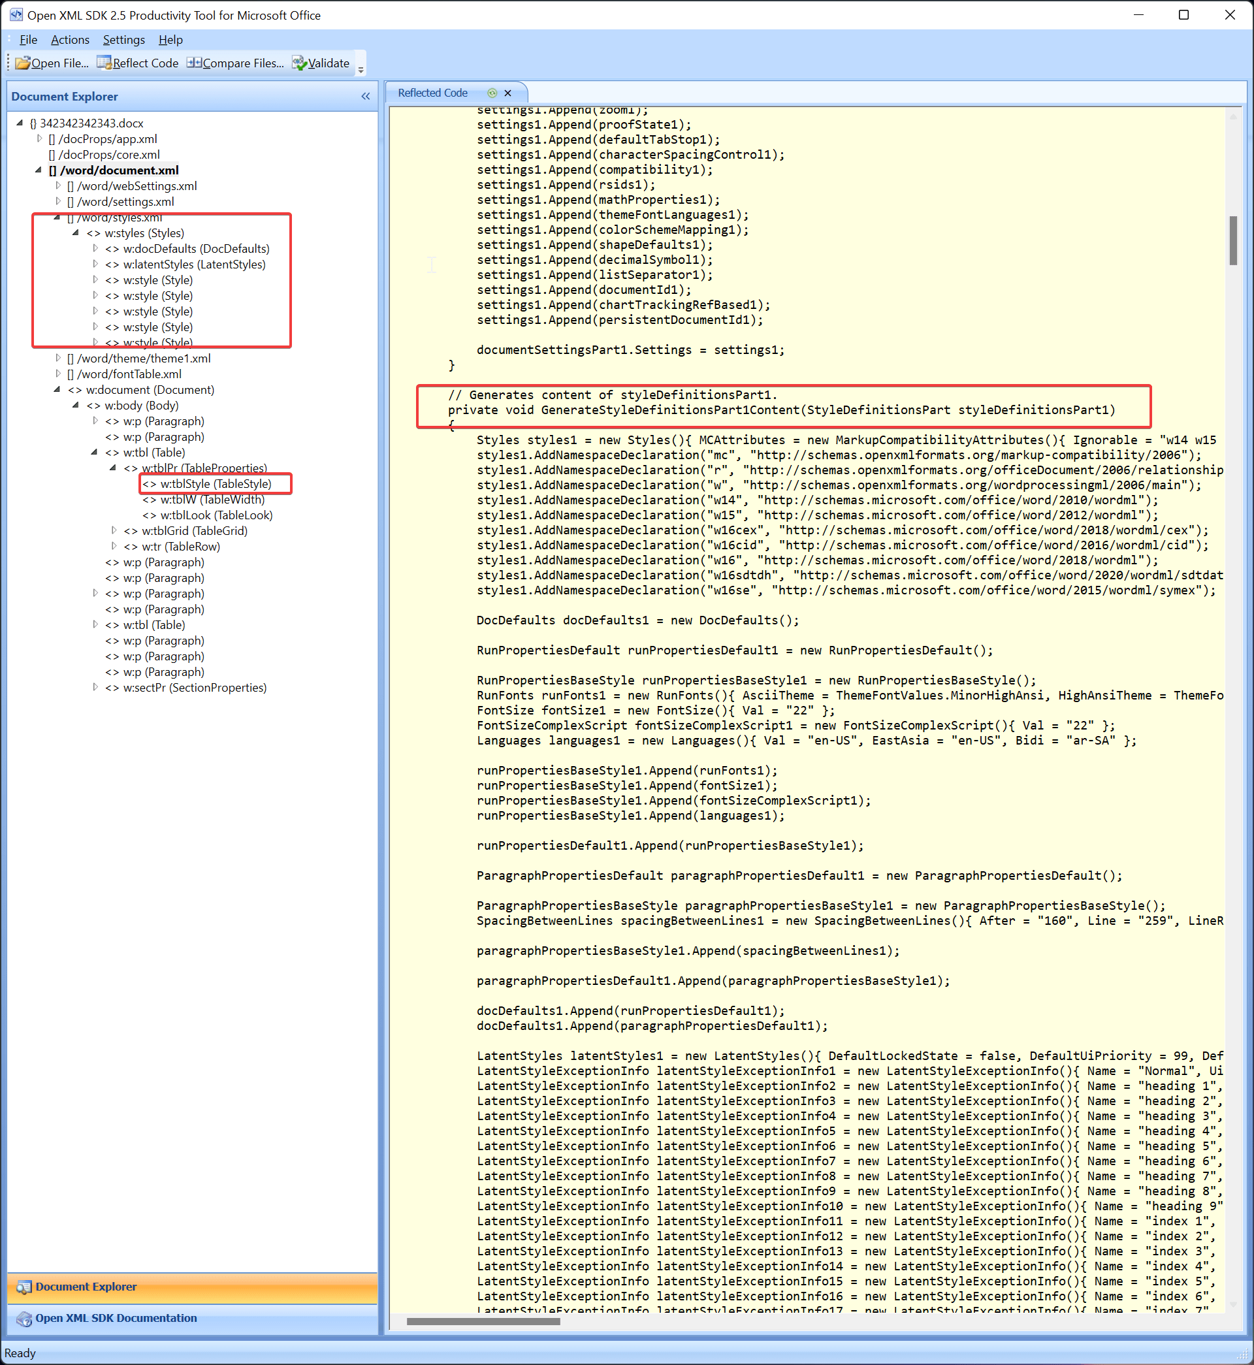
Task: Click the Compare Files toolbar icon
Action: coord(193,63)
